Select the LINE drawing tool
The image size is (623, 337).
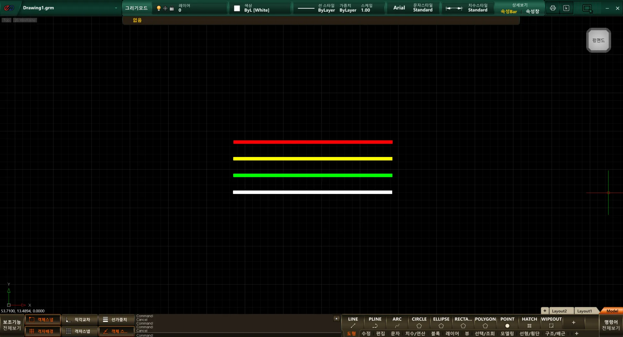click(353, 322)
